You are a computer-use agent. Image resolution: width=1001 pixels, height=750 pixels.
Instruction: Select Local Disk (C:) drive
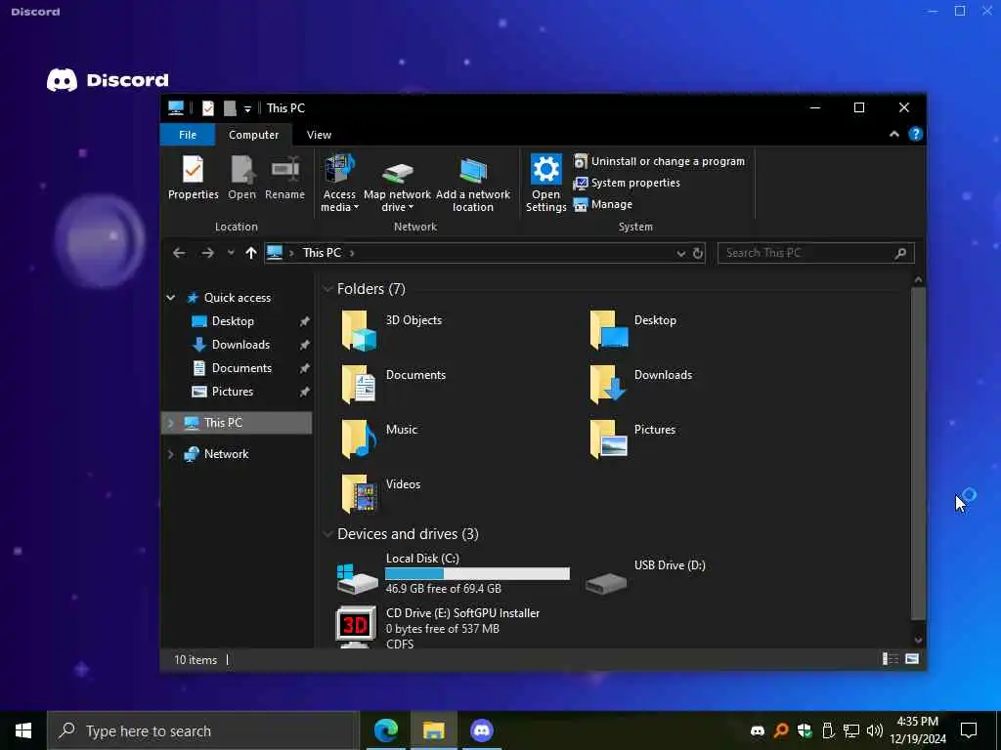click(453, 573)
